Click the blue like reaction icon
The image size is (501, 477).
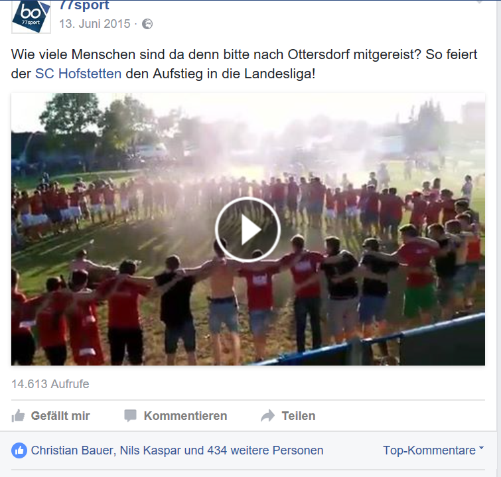pos(19,450)
